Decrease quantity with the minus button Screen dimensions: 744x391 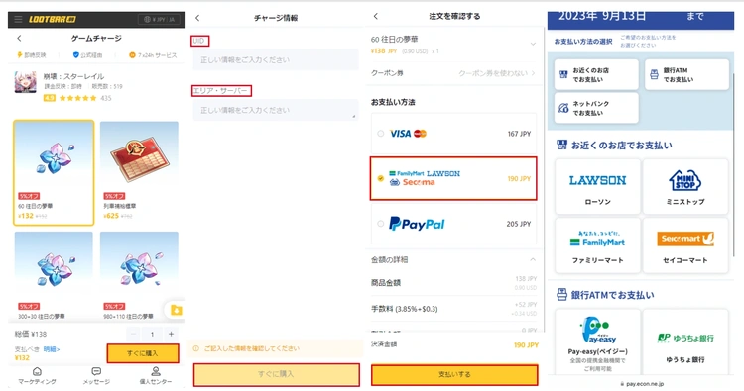point(133,334)
